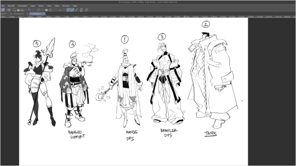Viewport: 296px width, 166px height.
Task: Toggle Snap to Grid
Action: coord(76,10)
